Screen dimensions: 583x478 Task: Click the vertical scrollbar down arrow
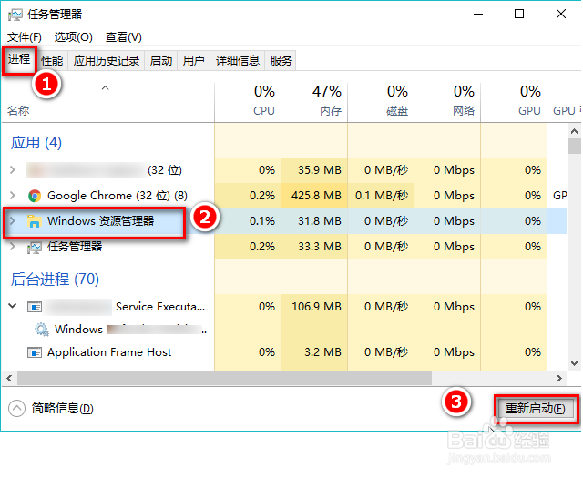pos(575,363)
